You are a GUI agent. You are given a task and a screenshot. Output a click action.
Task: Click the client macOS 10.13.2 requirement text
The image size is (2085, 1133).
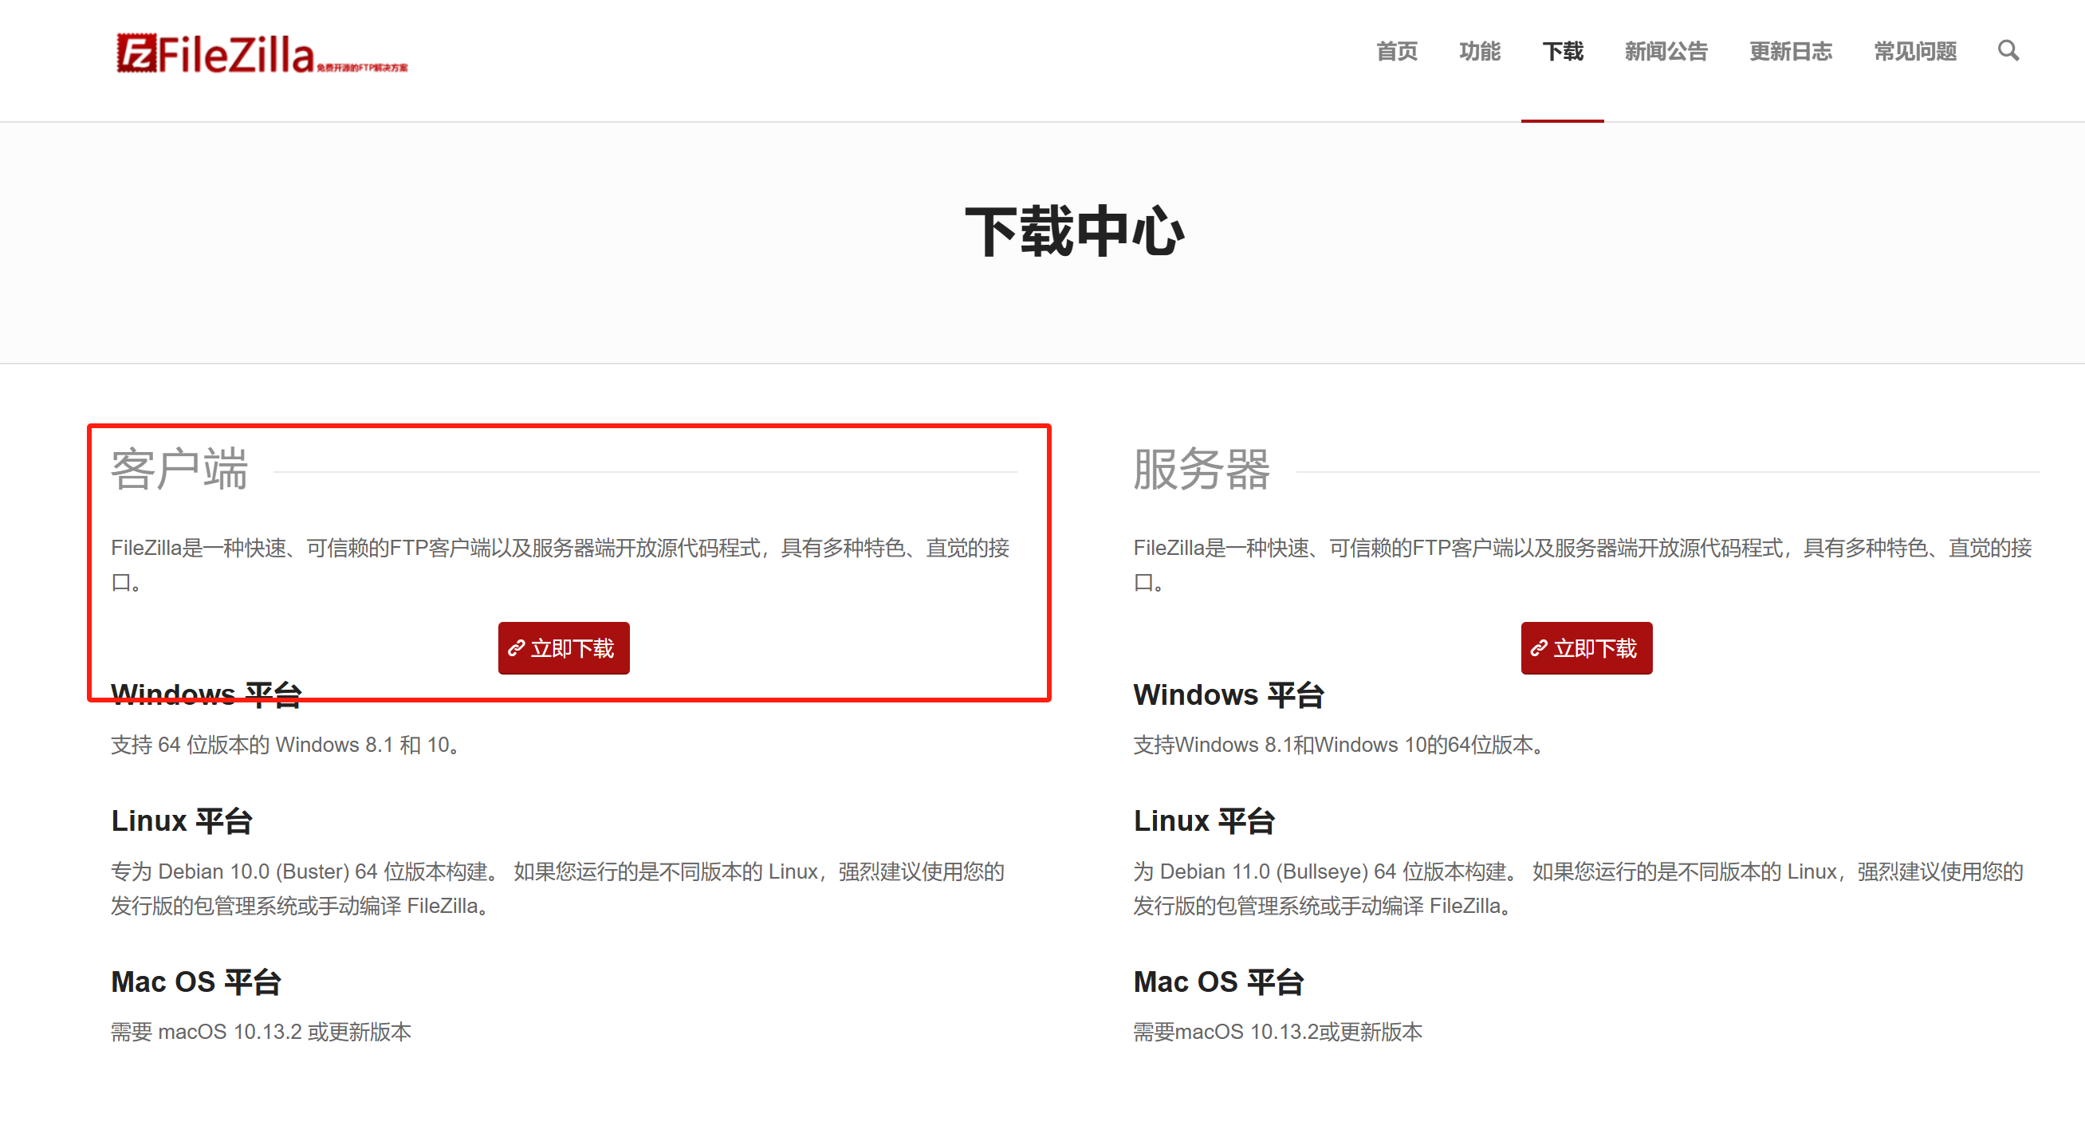[x=261, y=1032]
